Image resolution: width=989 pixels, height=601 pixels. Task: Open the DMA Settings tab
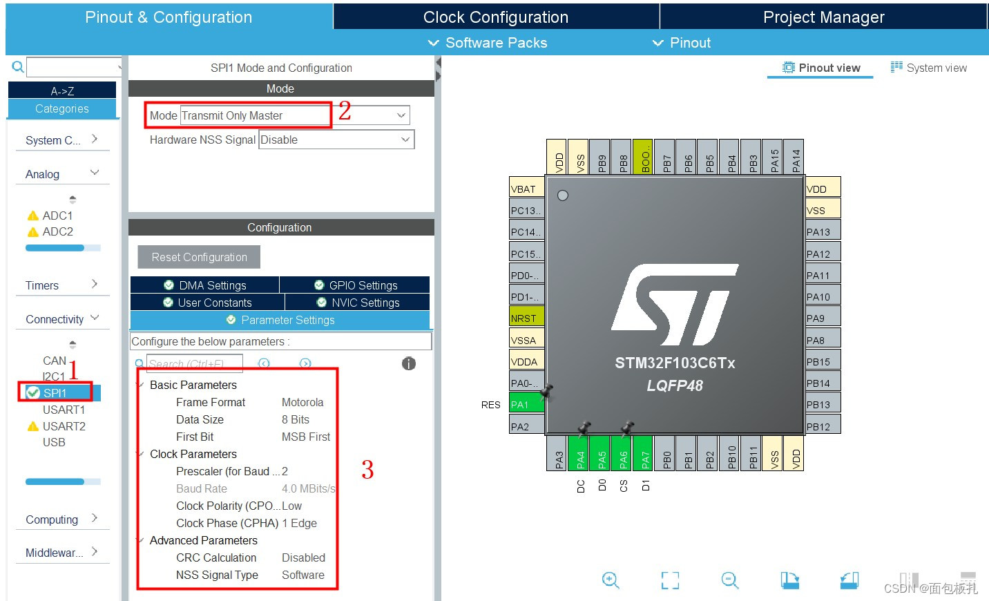[x=204, y=285]
